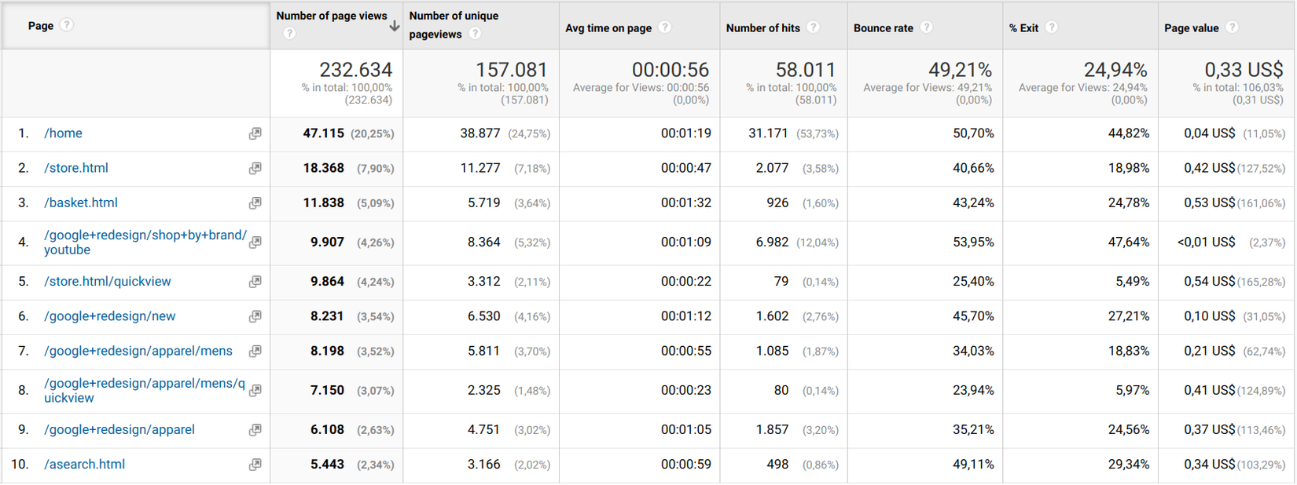Open the /store.html/quickview link
Viewport: 1297px width, 485px height.
click(107, 282)
